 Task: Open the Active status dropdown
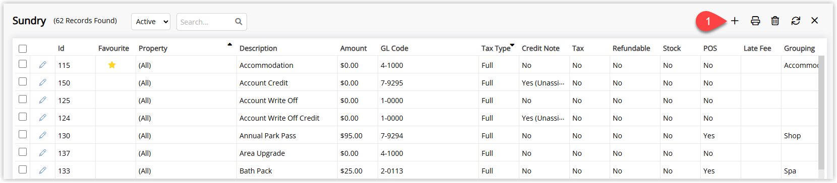click(x=151, y=22)
